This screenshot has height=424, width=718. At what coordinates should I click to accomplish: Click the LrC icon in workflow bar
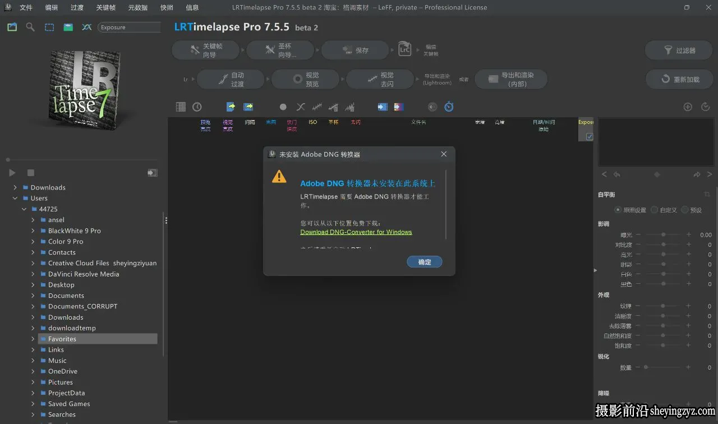pyautogui.click(x=404, y=49)
